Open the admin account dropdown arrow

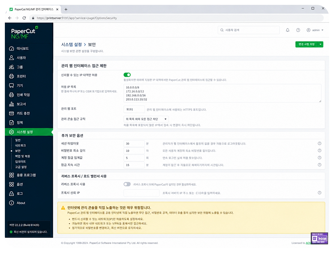[x=322, y=30]
